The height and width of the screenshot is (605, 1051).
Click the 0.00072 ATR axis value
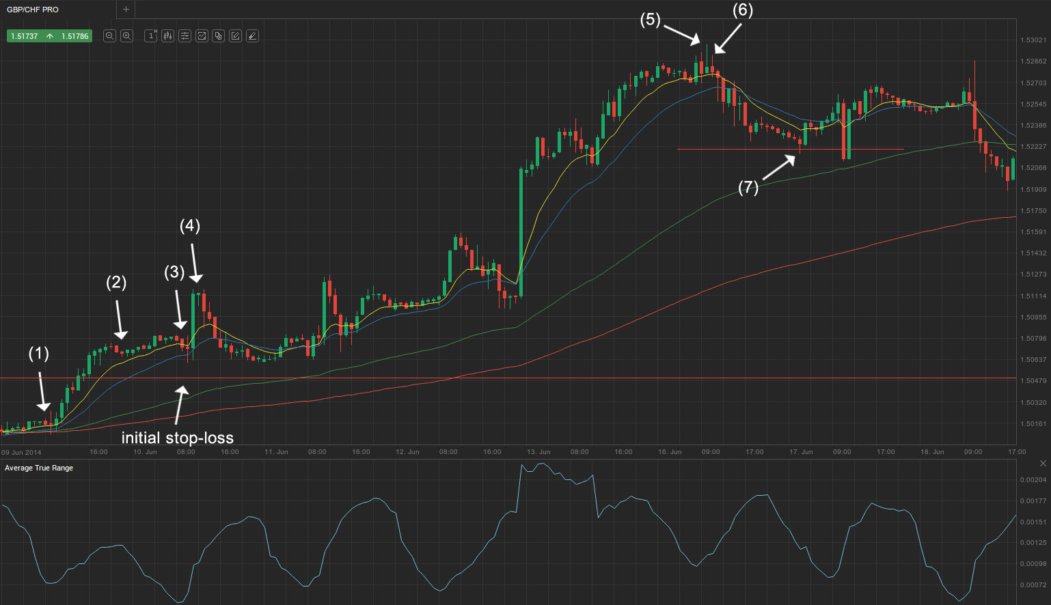pyautogui.click(x=1033, y=585)
